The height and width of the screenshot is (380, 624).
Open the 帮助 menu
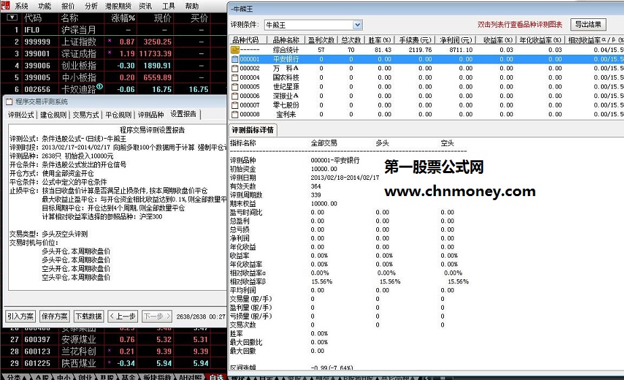pyautogui.click(x=192, y=6)
